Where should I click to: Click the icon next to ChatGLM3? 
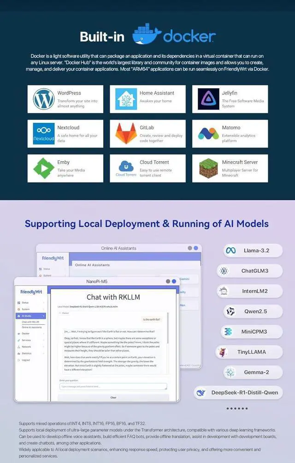coord(224,271)
